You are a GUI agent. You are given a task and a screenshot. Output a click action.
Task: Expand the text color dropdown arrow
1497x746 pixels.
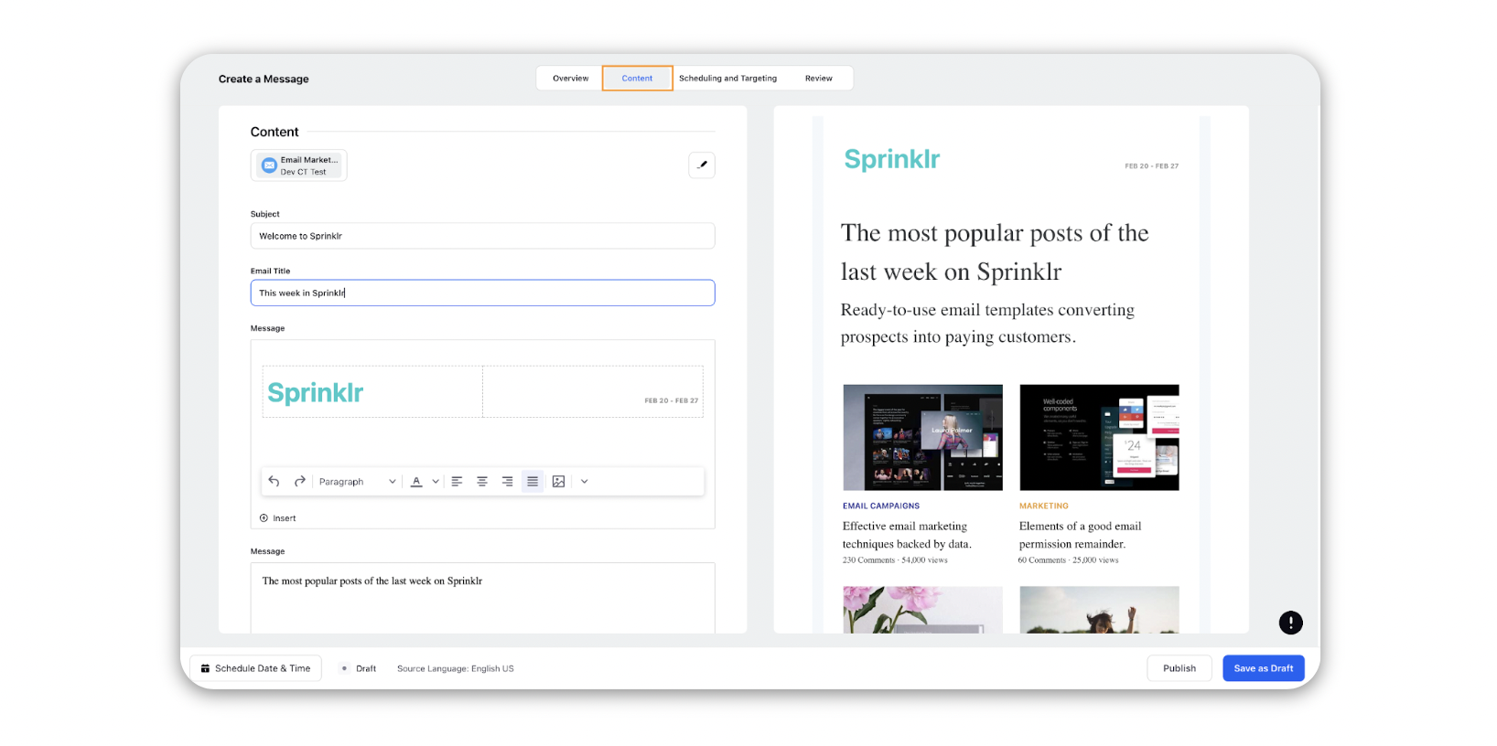(436, 482)
